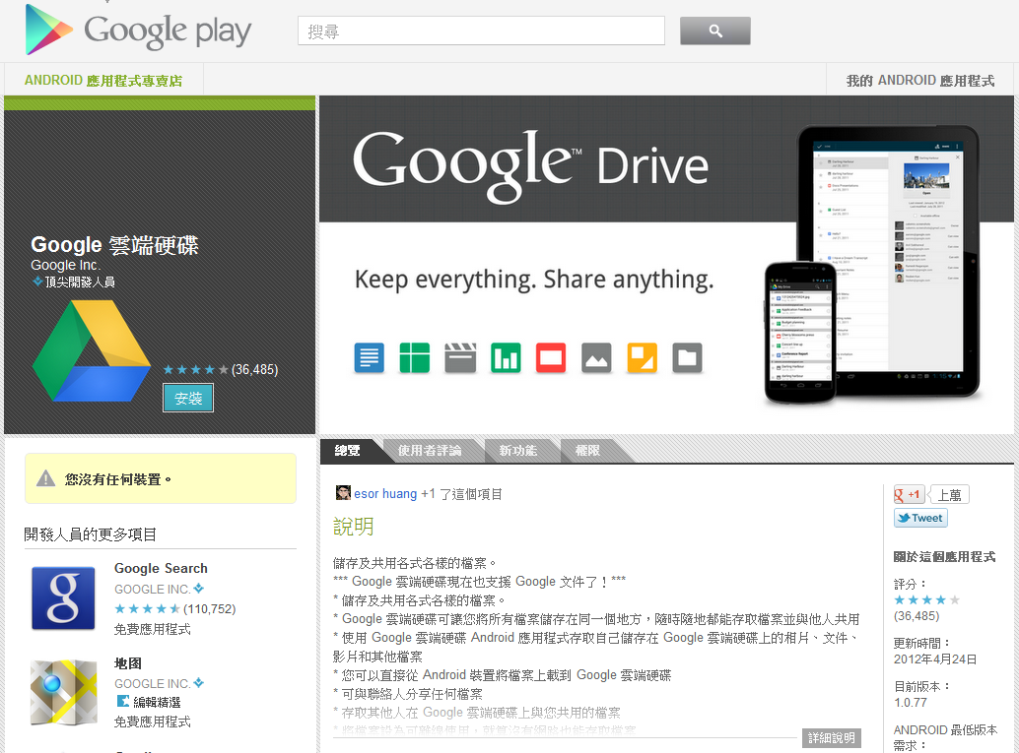Click the Google Drive triangle app icon
This screenshot has height=753, width=1019.
point(92,351)
